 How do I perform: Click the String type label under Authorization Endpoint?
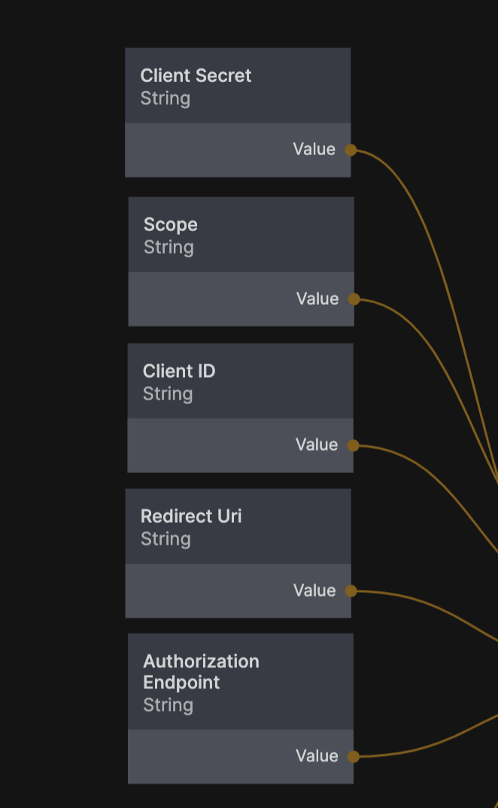169,706
